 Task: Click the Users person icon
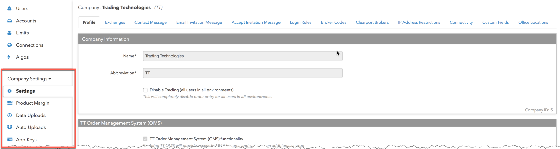[x=10, y=8]
